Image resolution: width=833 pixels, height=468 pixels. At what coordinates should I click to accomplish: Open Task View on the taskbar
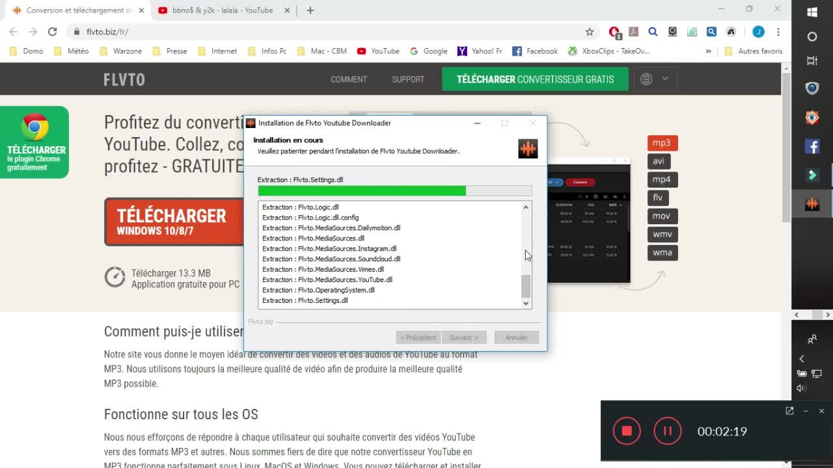click(812, 60)
